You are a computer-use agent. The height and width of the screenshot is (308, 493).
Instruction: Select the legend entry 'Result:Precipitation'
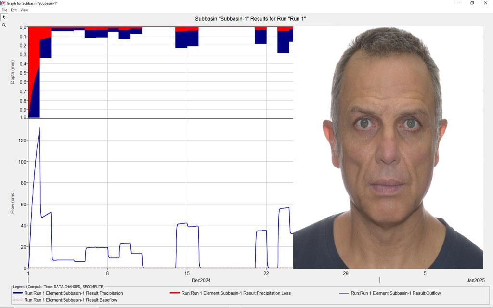tap(74, 293)
